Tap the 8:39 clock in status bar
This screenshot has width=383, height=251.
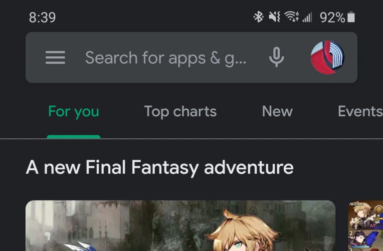point(42,17)
